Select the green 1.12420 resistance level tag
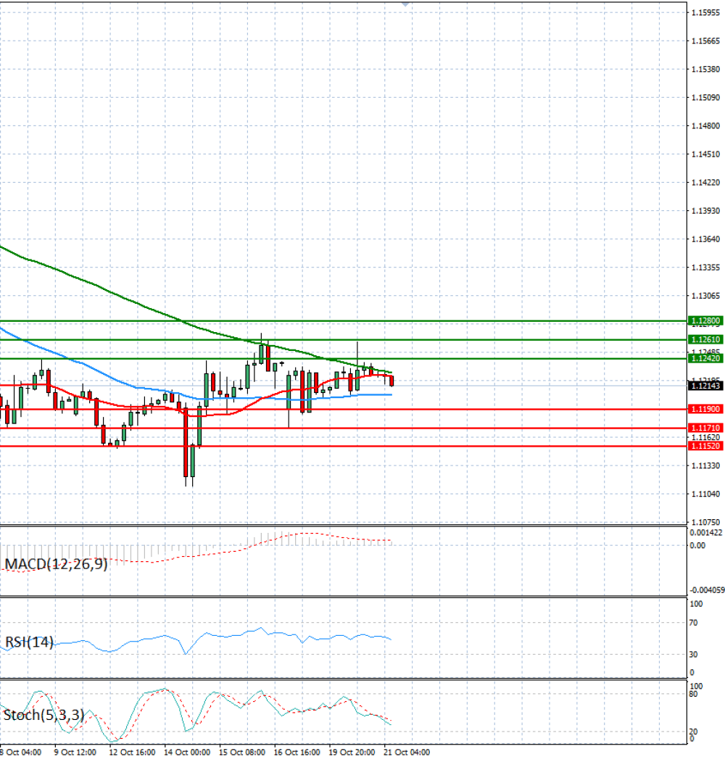 pos(705,358)
